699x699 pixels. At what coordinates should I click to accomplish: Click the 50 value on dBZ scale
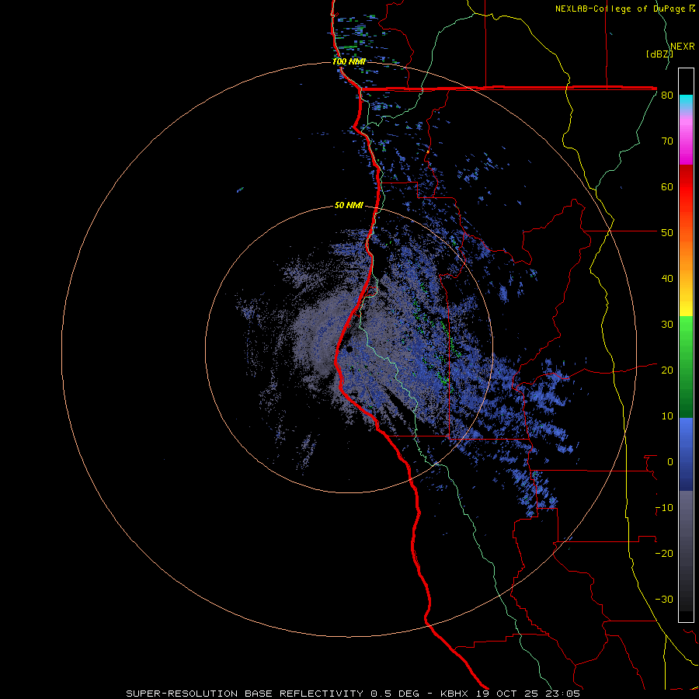[667, 233]
